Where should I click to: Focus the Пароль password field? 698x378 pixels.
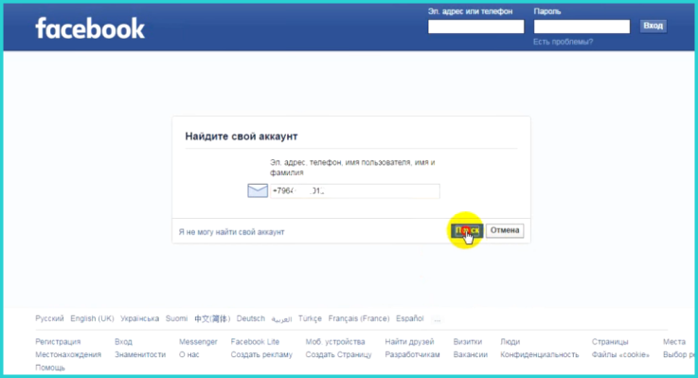coord(582,27)
